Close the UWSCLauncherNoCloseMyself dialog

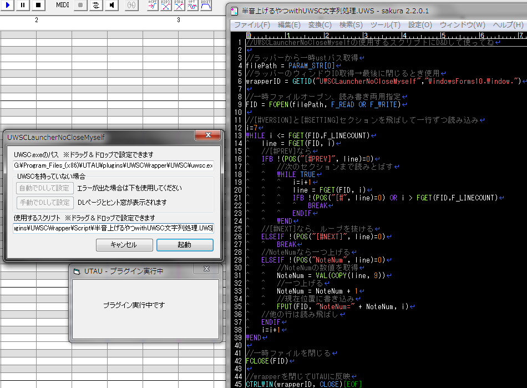click(x=207, y=135)
